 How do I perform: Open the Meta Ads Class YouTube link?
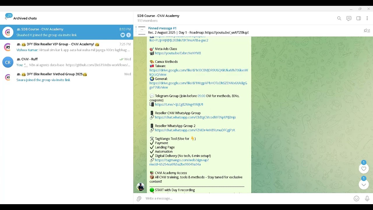tap(178, 53)
